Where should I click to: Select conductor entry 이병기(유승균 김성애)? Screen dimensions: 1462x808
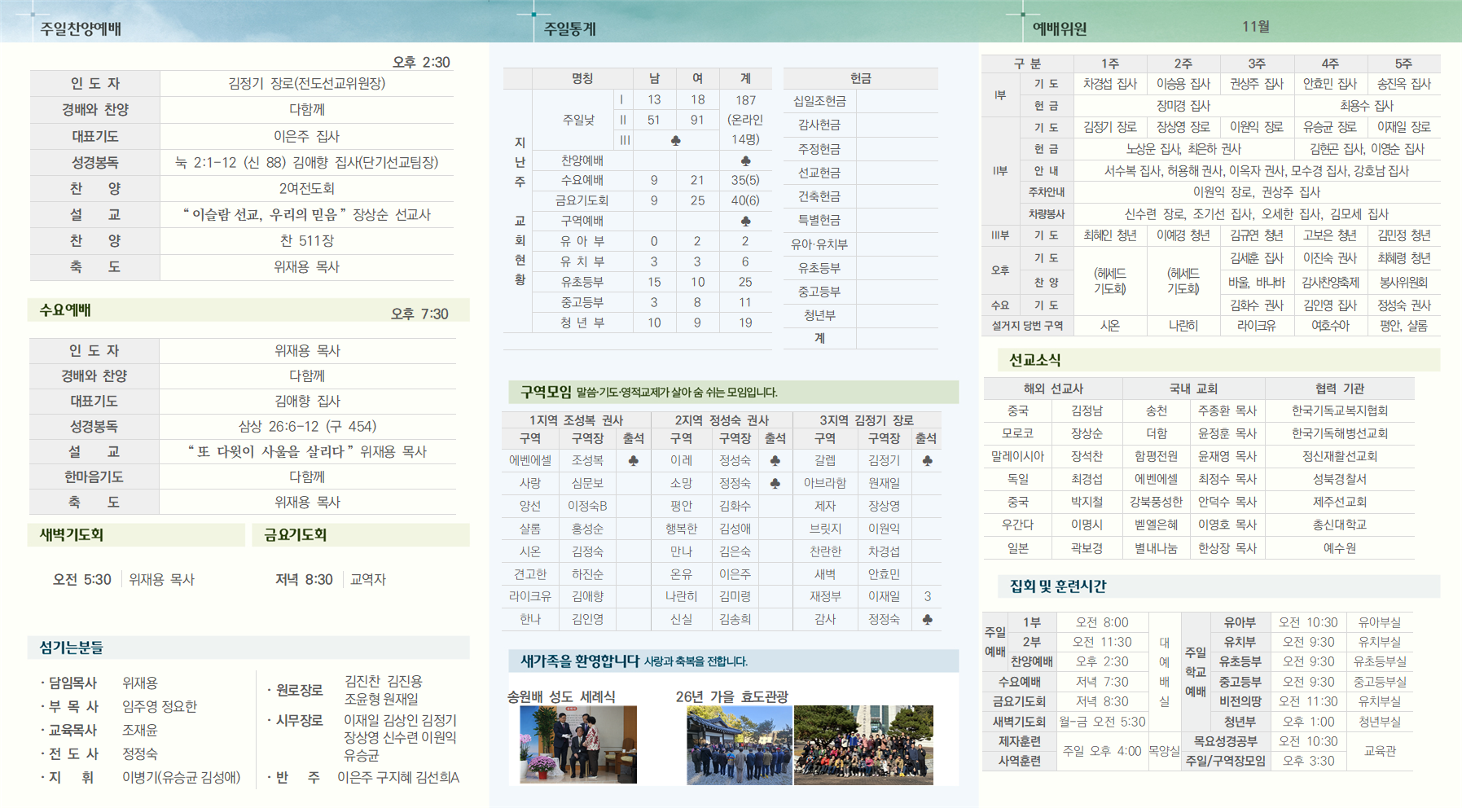coord(182,777)
